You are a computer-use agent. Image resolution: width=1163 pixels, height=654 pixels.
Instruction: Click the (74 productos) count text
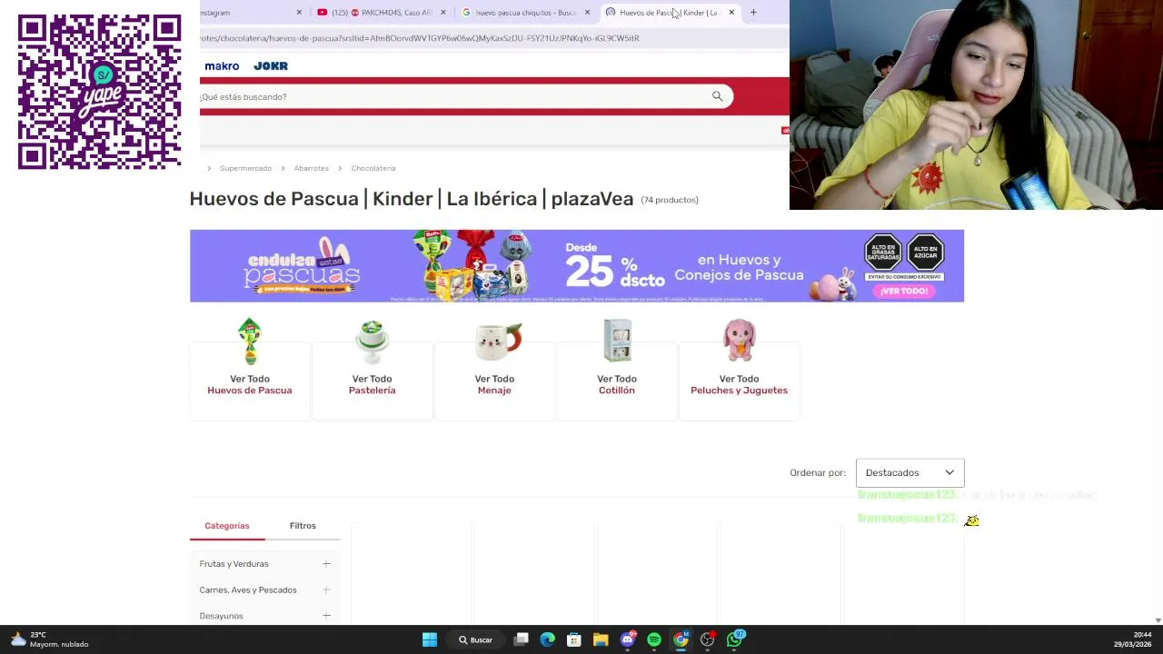click(670, 200)
